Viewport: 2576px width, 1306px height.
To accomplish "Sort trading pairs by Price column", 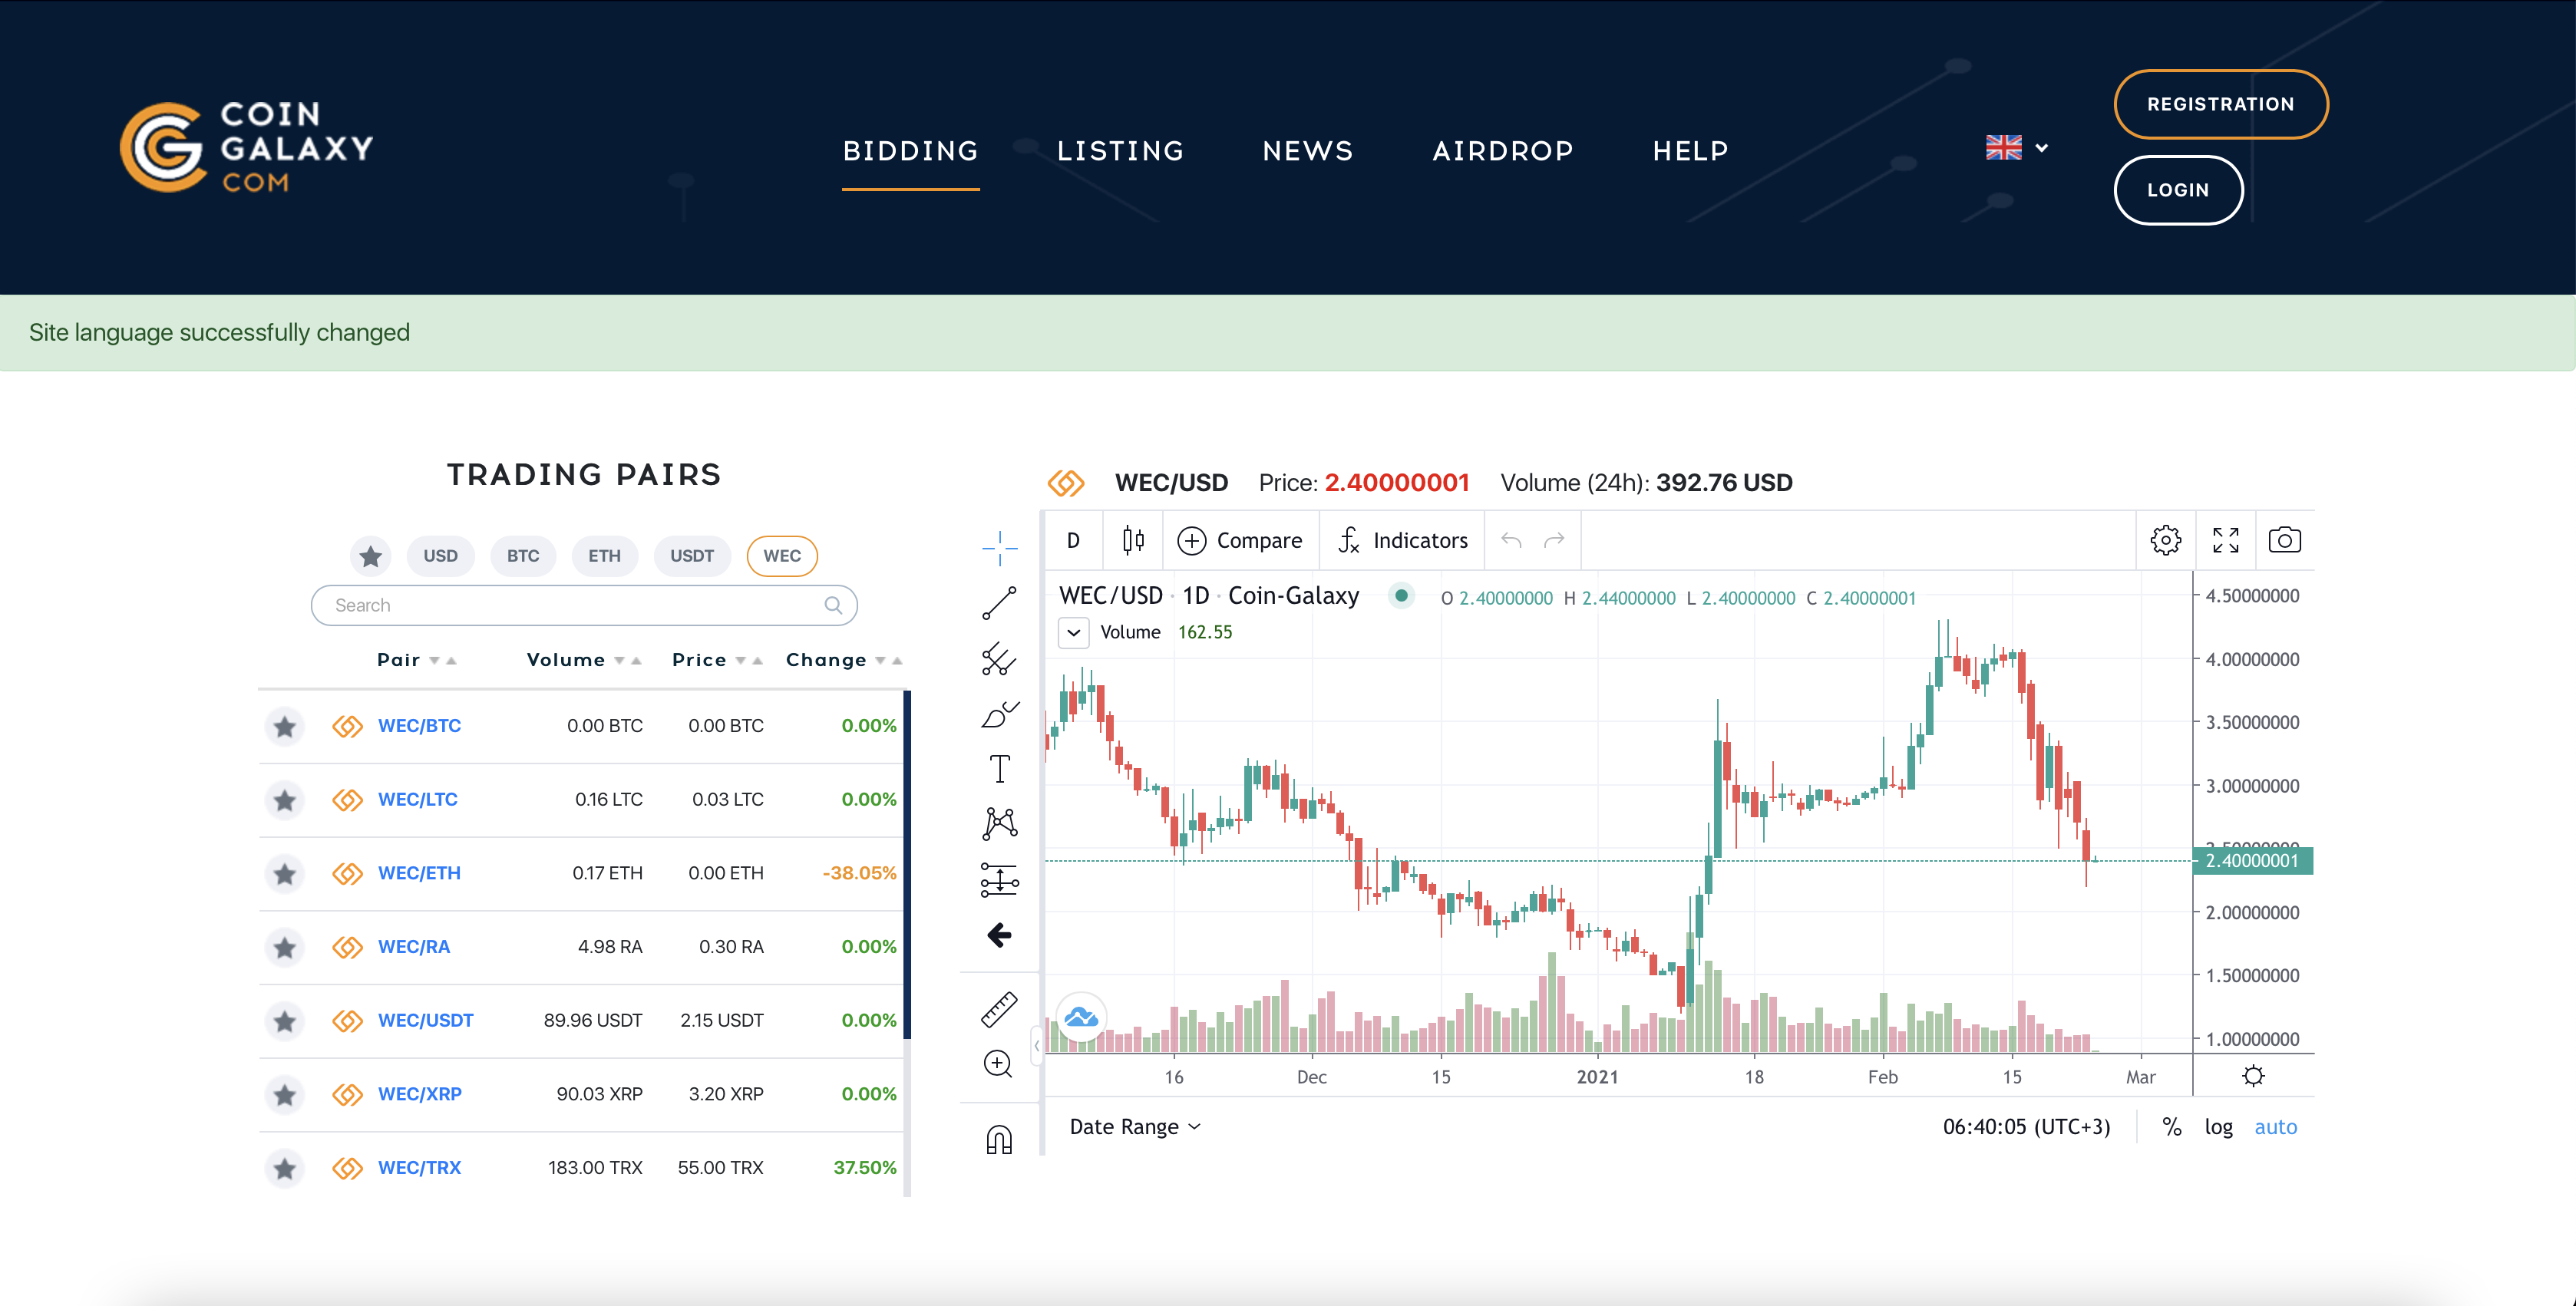I will (717, 660).
